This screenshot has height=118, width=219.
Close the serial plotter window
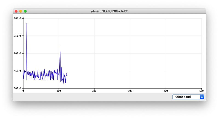coord(16,11)
